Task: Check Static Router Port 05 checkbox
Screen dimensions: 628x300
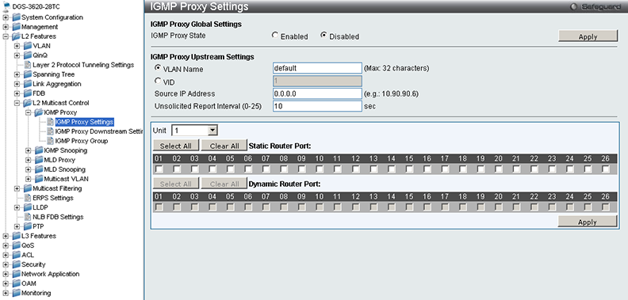Action: click(x=231, y=169)
